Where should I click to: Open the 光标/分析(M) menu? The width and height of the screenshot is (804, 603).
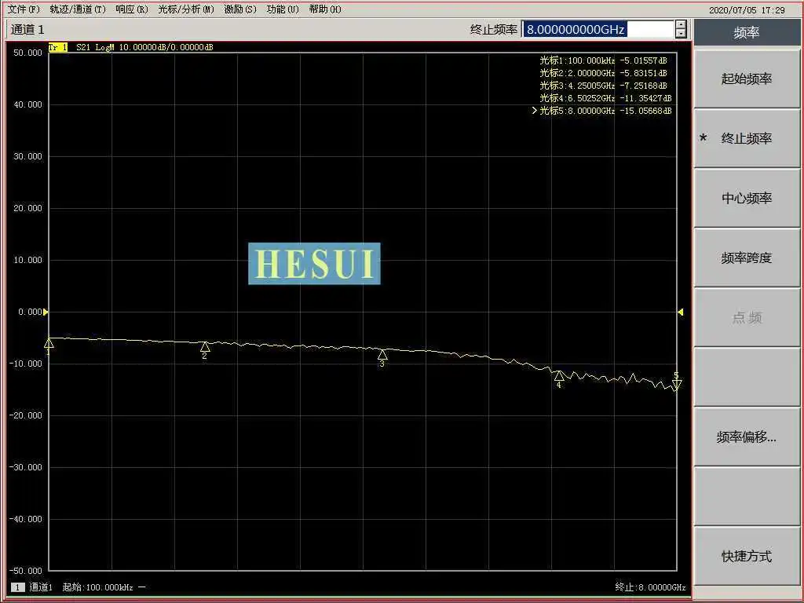(185, 9)
